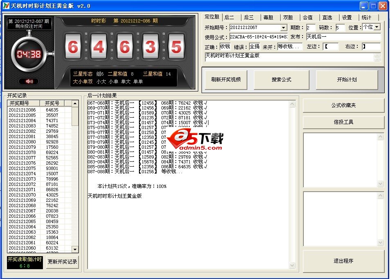390x279 pixels.
Task: Select row 20121212060 with number 63132
Action: coord(39,248)
